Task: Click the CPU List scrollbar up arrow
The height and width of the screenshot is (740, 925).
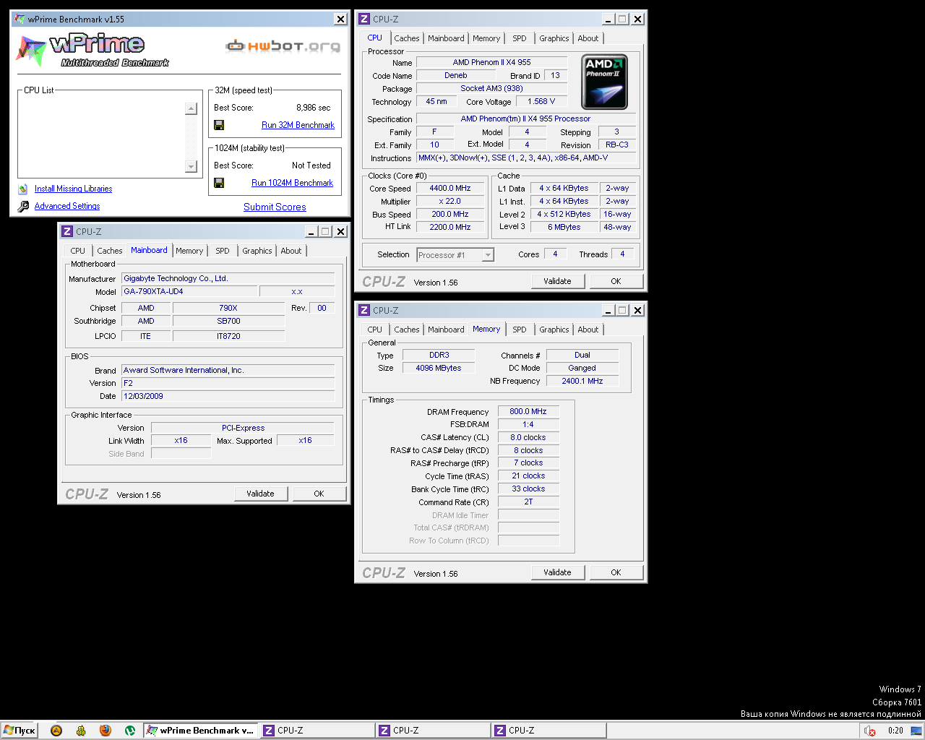Action: coord(191,108)
